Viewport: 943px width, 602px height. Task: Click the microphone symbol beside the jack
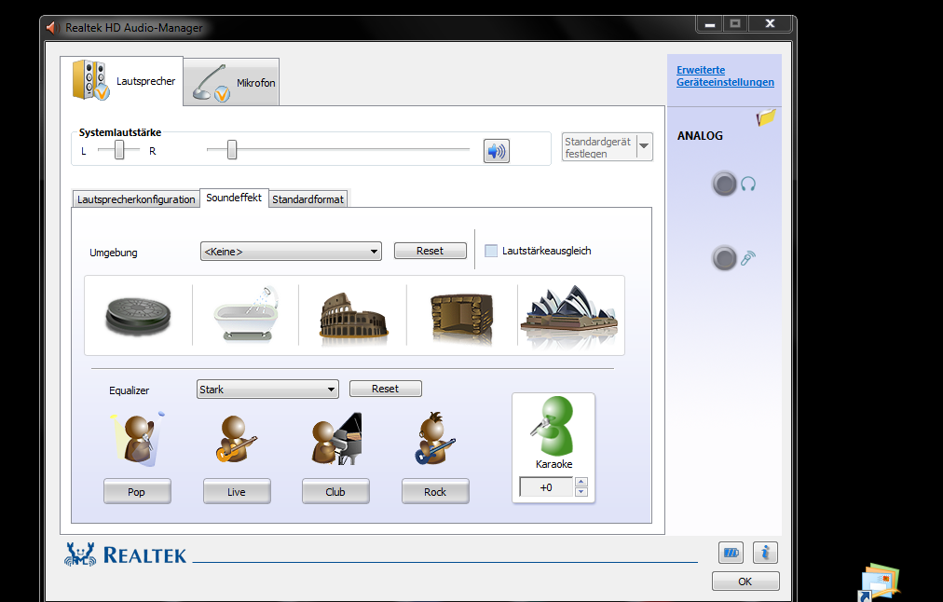coord(748,258)
